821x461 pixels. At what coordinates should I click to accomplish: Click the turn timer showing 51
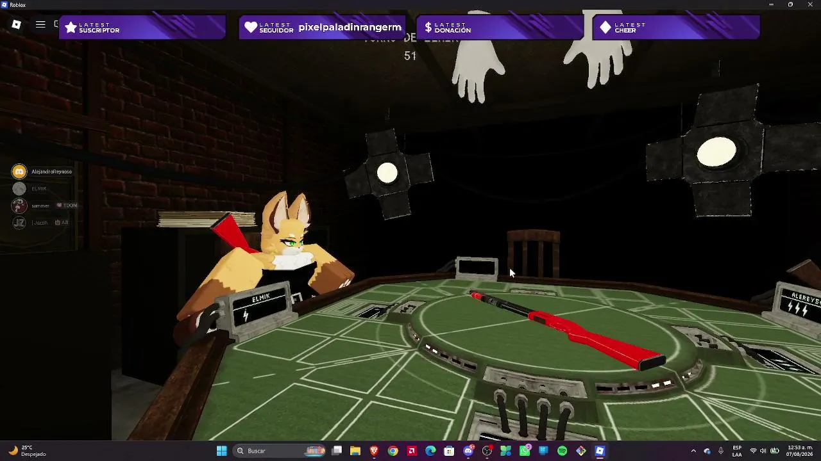point(410,56)
